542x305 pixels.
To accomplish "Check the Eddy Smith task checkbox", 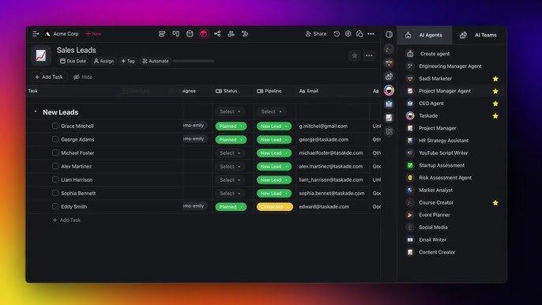I will click(55, 207).
